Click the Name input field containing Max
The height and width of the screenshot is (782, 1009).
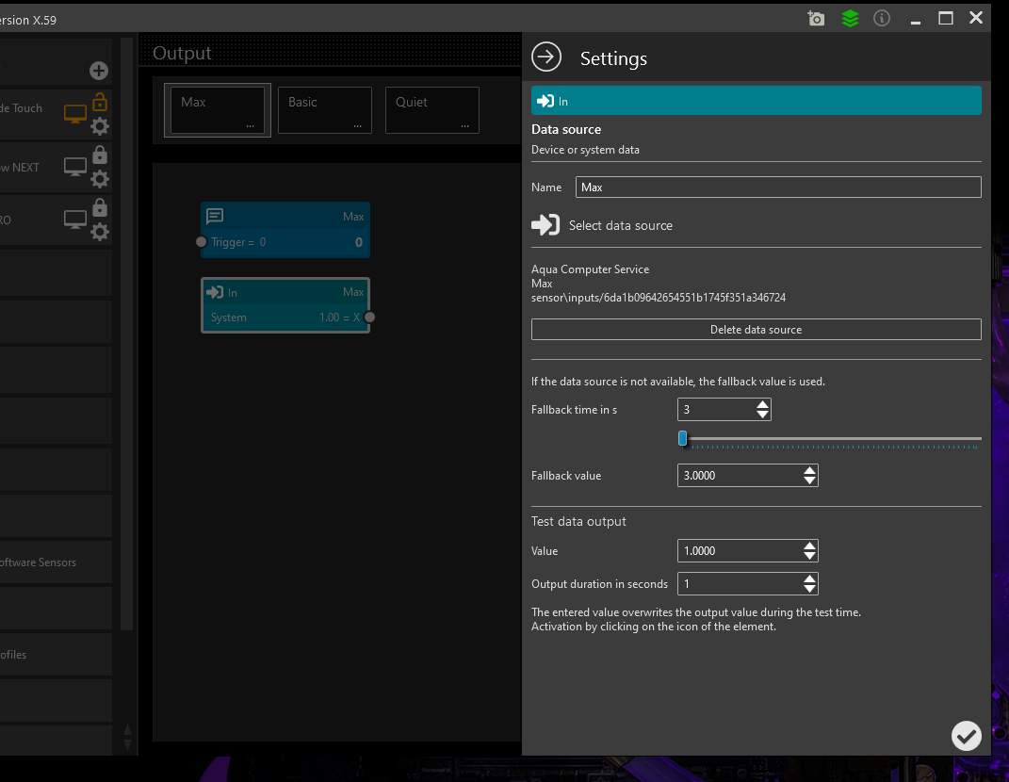pyautogui.click(x=777, y=187)
